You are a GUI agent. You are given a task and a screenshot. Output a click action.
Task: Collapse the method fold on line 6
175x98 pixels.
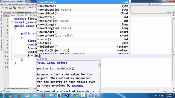click(x=12, y=37)
